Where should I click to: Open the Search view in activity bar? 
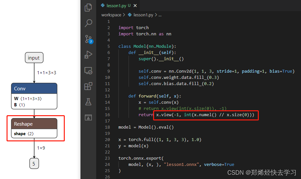88,23
